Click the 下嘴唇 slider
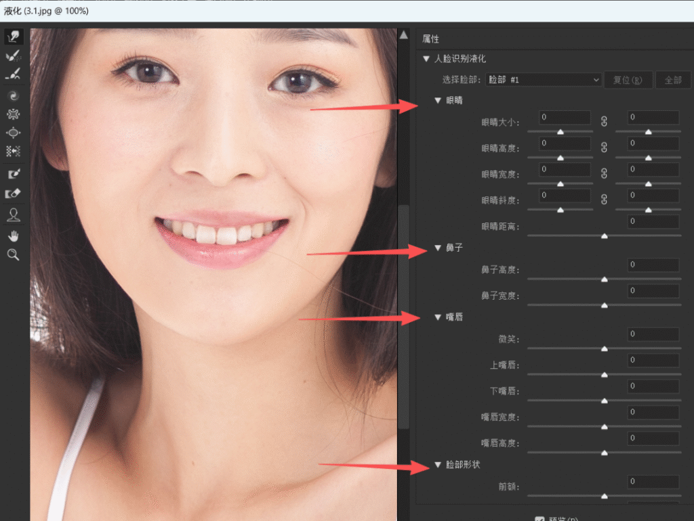Viewport: 694px width, 521px height. pos(604,401)
